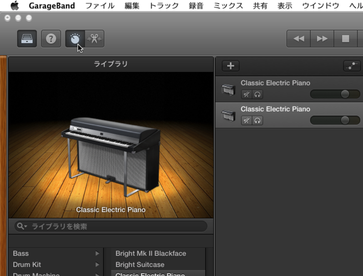Select first Classic Electric Piano track name

(275, 83)
